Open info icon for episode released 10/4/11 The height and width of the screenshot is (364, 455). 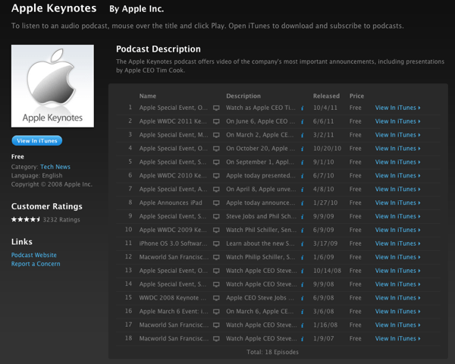[x=303, y=108]
